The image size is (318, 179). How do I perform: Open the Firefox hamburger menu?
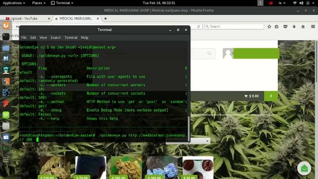pos(313,26)
